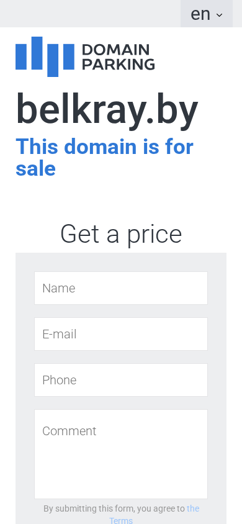242x524 pixels.
Task: Click the word "PARKING" in the logo
Action: (119, 64)
